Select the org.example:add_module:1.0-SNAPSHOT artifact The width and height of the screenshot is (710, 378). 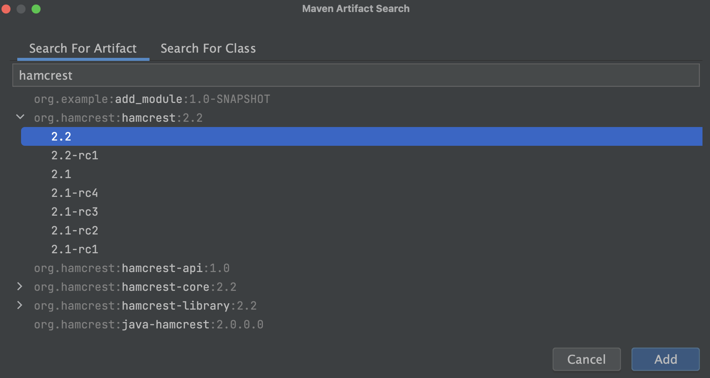[151, 99]
